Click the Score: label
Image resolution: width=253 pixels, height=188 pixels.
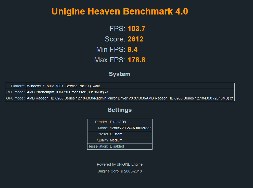pyautogui.click(x=115, y=39)
